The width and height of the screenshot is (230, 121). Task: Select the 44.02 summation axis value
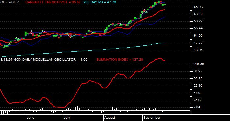point(198,93)
